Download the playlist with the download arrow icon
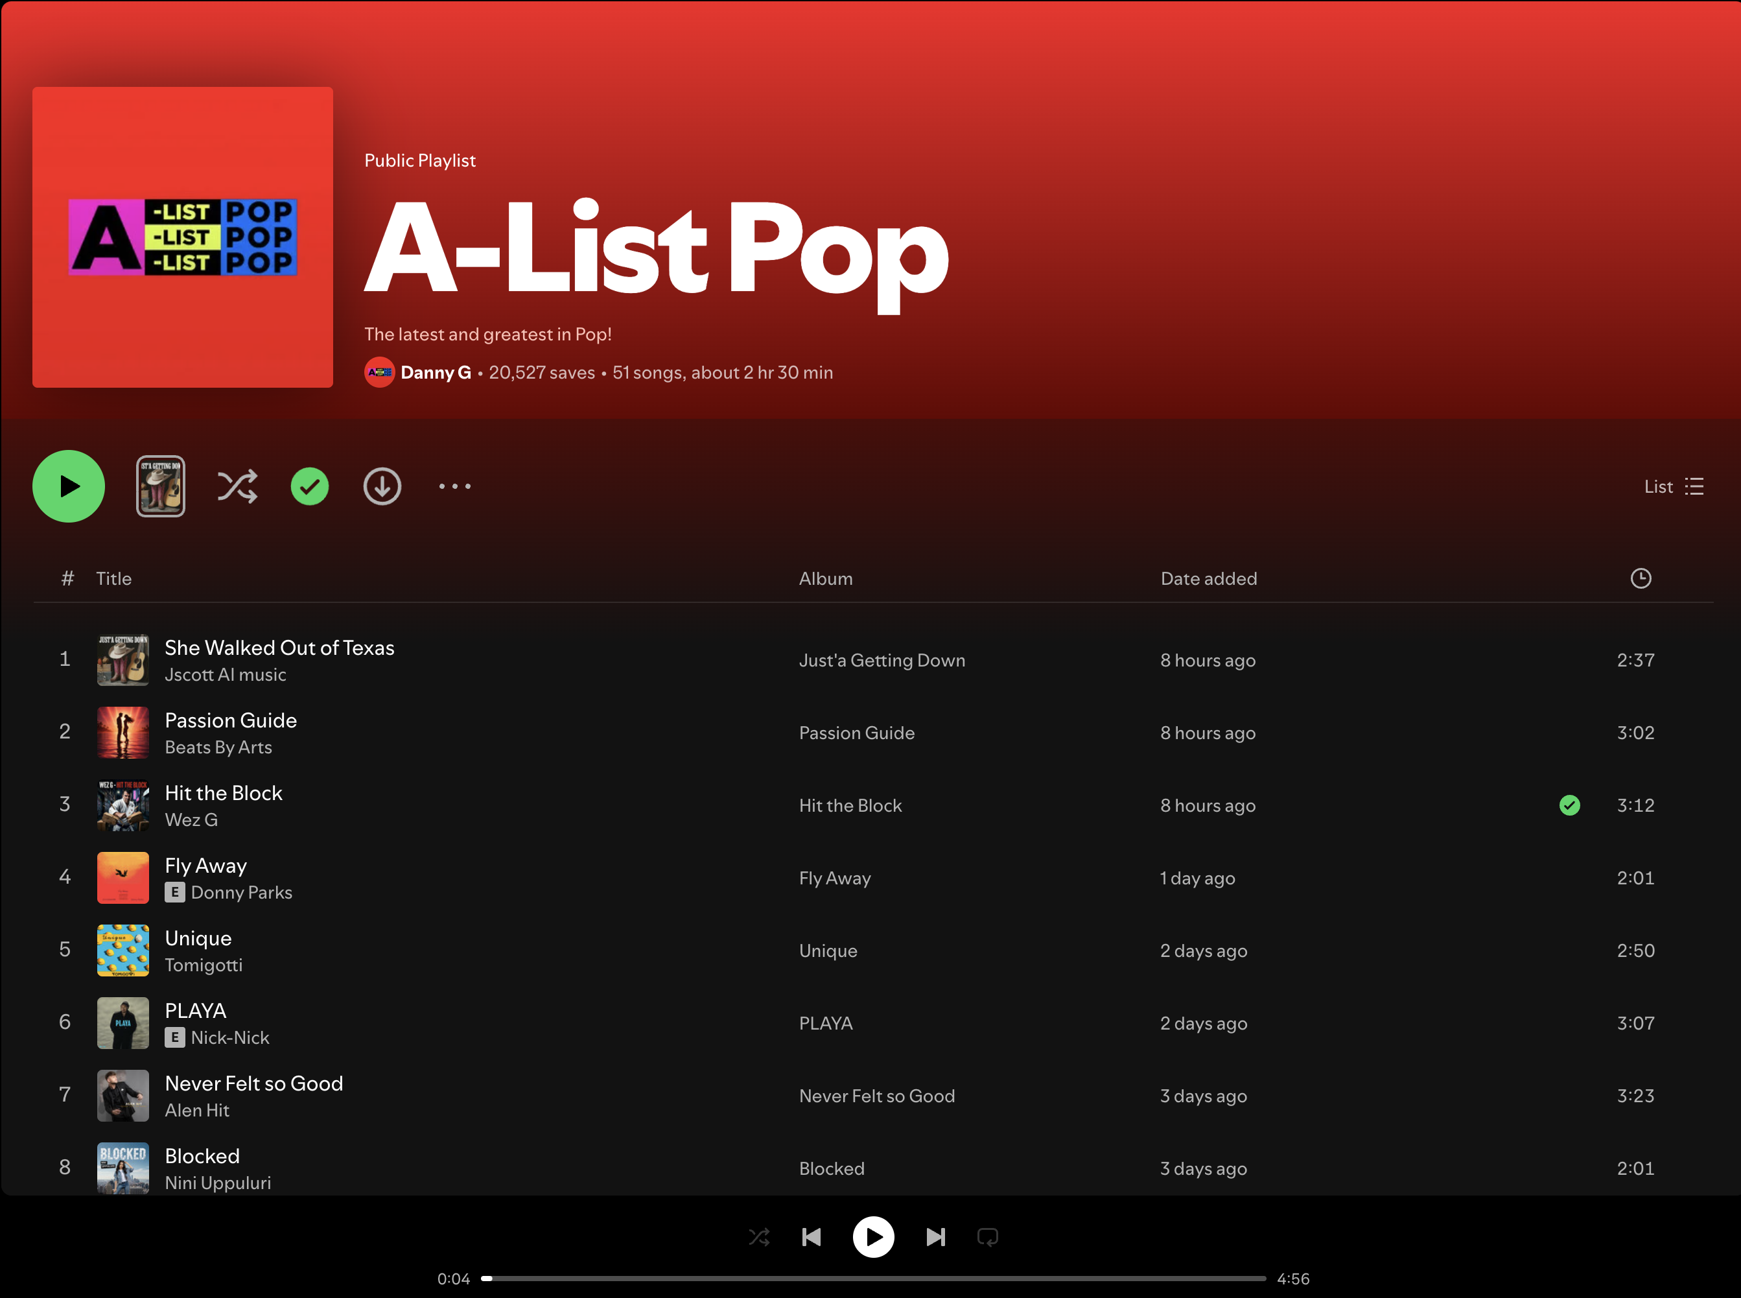 click(x=382, y=486)
